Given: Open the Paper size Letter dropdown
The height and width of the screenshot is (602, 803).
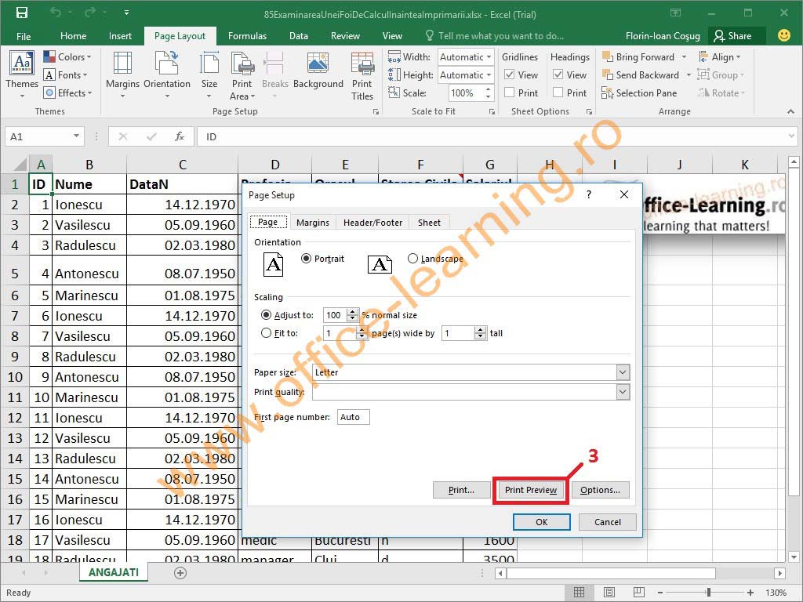Looking at the screenshot, I should (623, 372).
